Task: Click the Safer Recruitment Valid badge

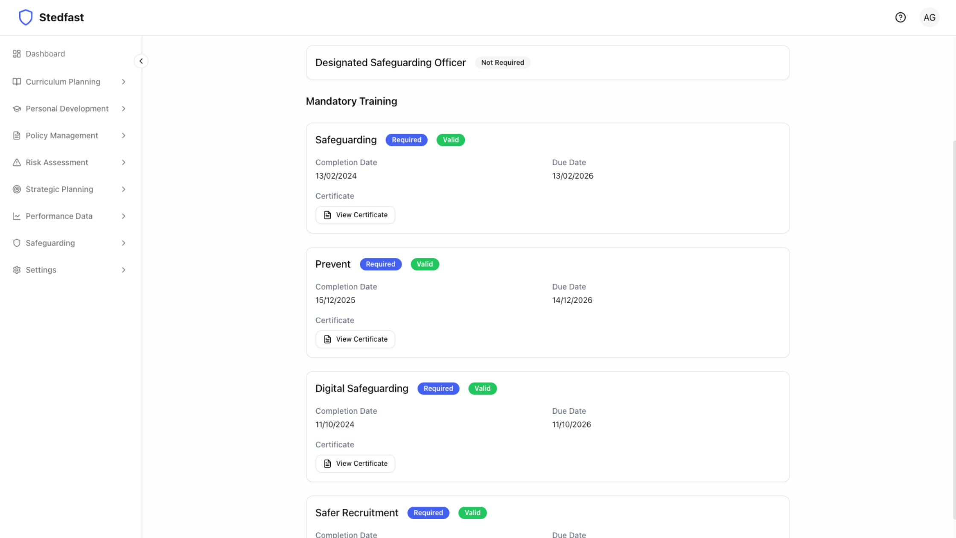Action: [x=472, y=513]
